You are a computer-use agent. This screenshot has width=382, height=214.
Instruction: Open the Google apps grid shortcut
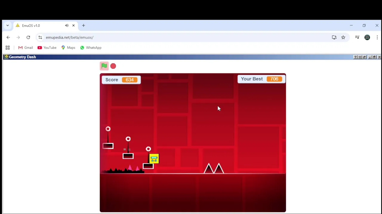pos(8,48)
